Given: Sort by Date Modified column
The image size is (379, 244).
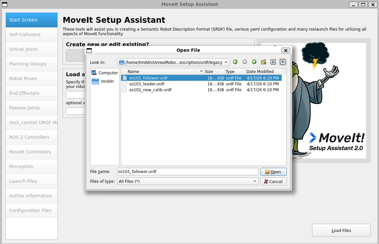Looking at the screenshot, I should click(263, 71).
